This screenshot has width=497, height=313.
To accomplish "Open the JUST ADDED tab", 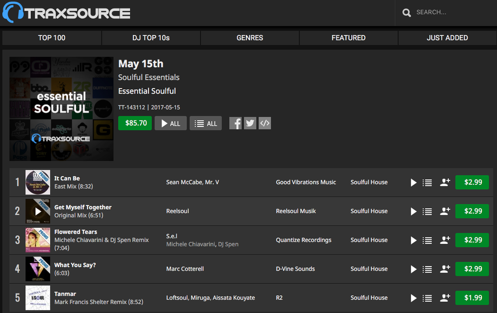I will [447, 38].
